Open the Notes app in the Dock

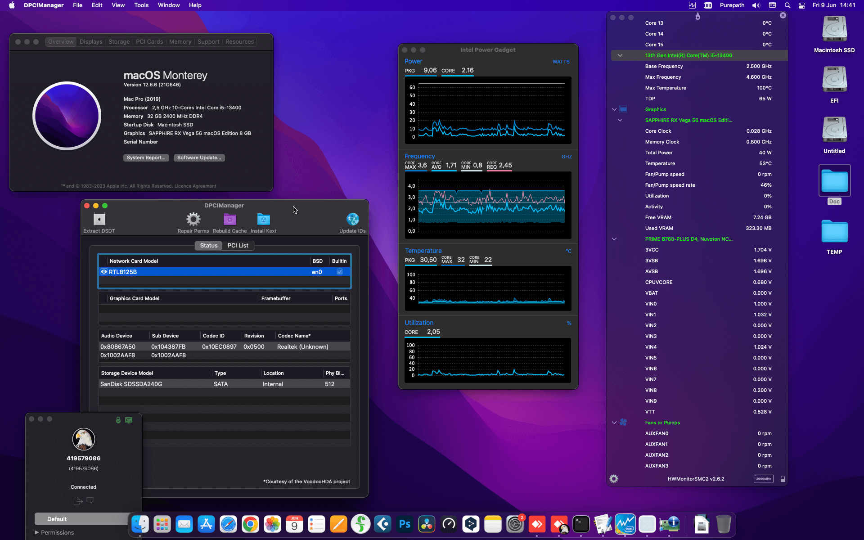493,524
